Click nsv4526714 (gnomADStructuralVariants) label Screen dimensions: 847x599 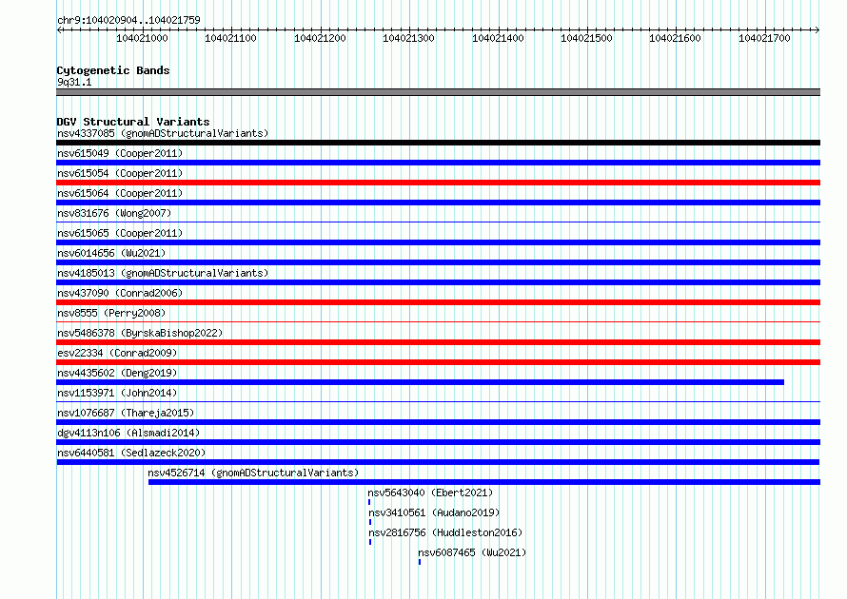[253, 473]
